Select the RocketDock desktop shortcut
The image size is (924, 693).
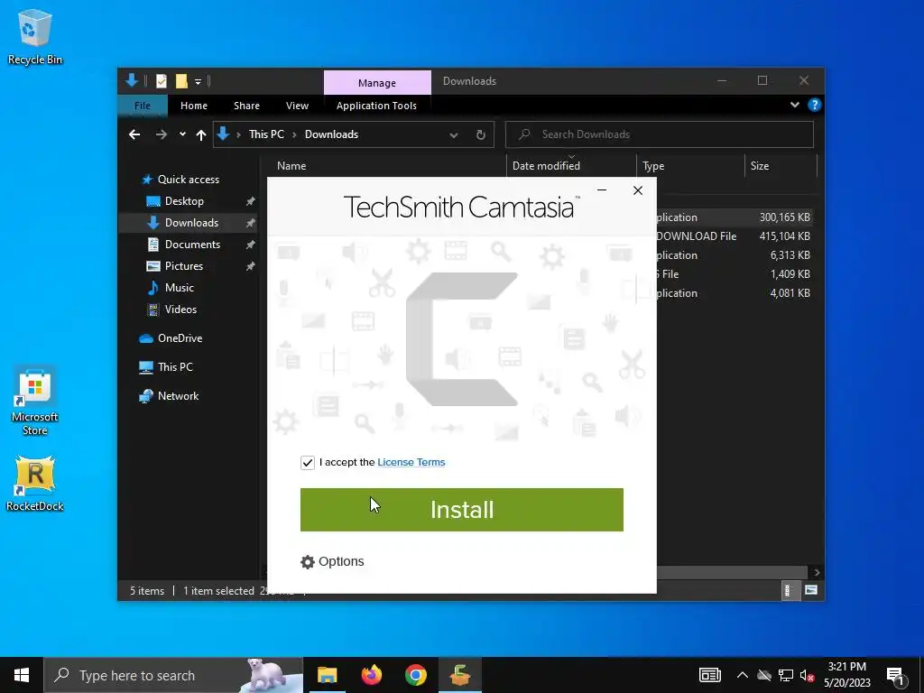(35, 484)
